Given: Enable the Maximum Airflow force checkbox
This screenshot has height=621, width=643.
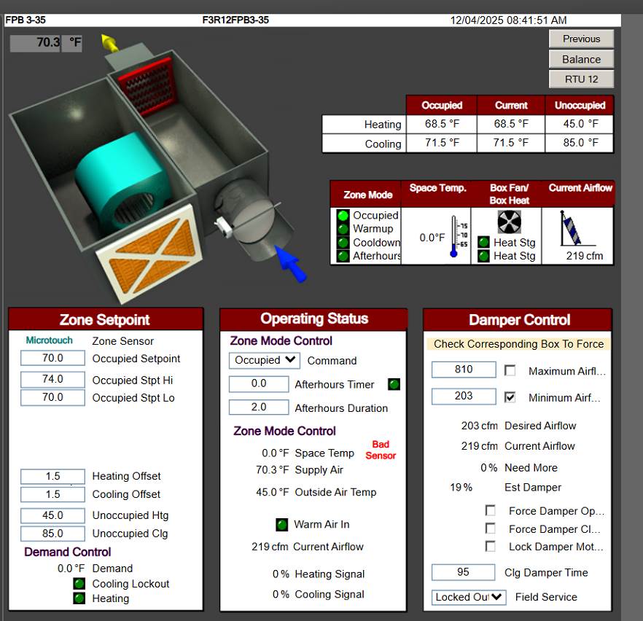Looking at the screenshot, I should click(510, 370).
